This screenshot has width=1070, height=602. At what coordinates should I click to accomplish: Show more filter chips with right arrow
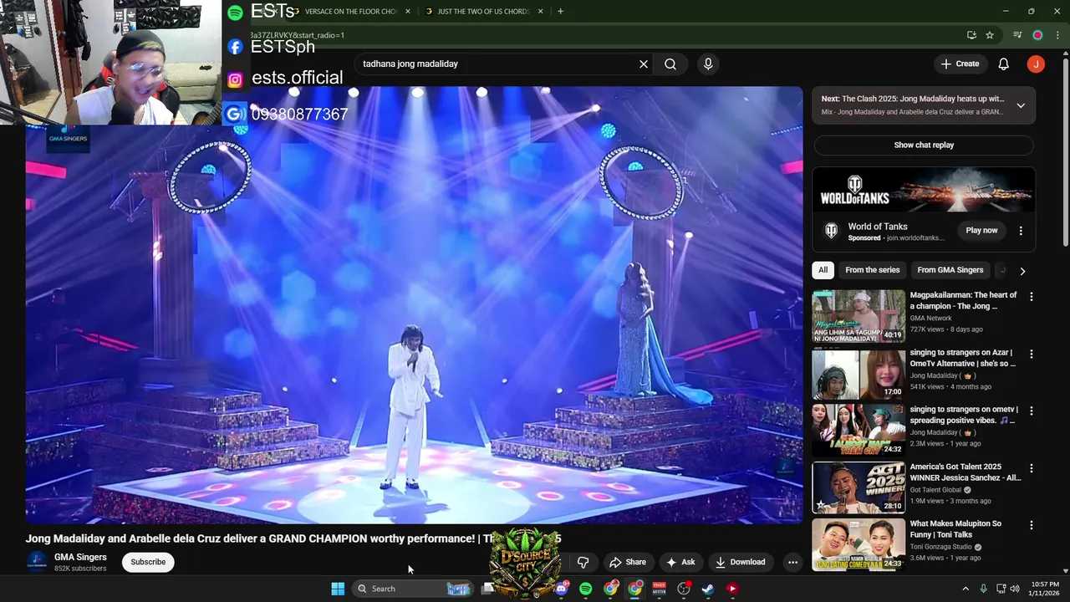click(1022, 270)
